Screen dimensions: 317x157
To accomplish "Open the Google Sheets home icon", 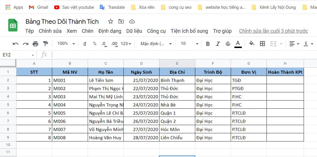I will click(13, 25).
